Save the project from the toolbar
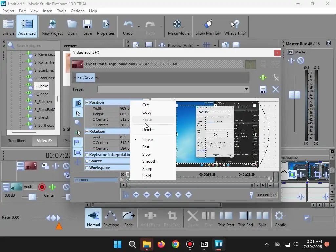The height and width of the screenshot is (252, 336). coord(87,27)
